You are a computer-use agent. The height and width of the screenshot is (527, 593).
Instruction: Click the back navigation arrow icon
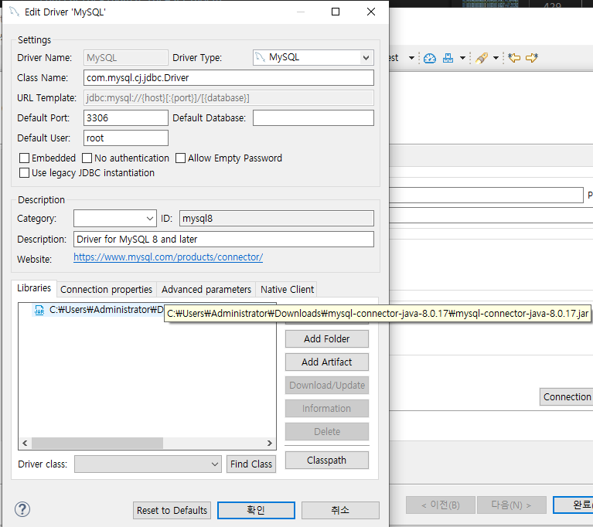tap(514, 58)
